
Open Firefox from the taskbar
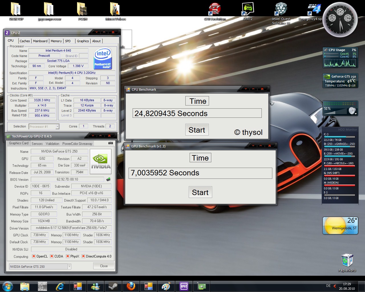tap(131, 286)
